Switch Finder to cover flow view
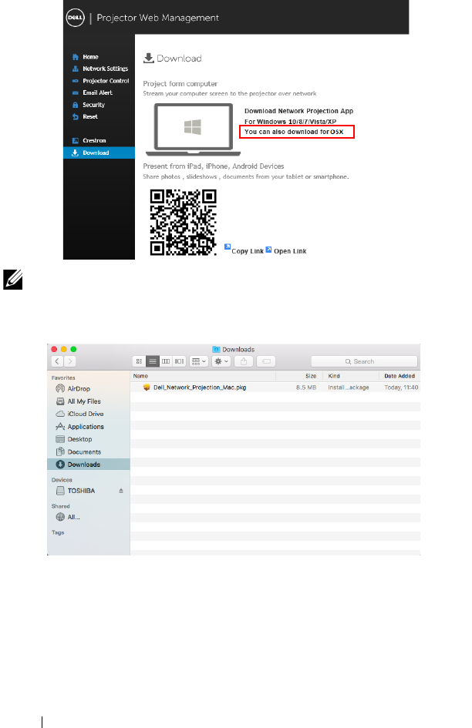 click(179, 361)
